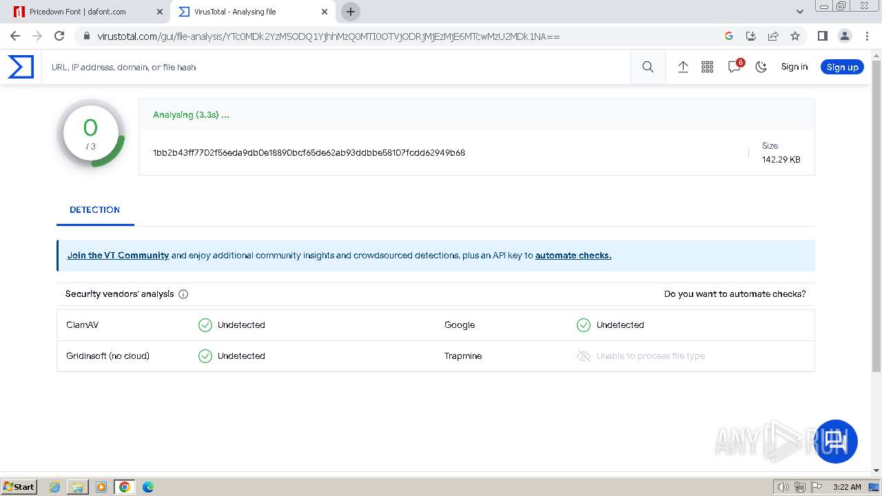Click the 142.29 KB size value
882x496 pixels.
[x=781, y=160]
